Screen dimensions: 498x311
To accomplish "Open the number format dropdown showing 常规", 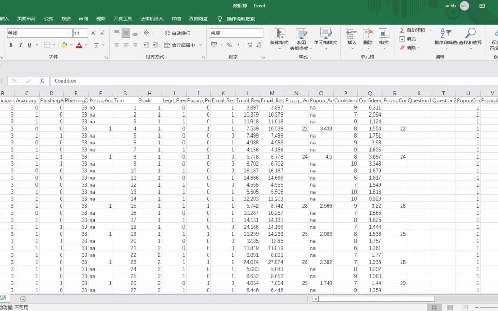I will pyautogui.click(x=260, y=33).
